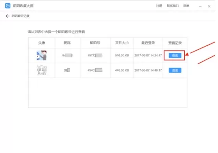The height and width of the screenshot is (153, 218).
Task: Click the 448.00 KB file size cell
Action: tap(122, 70)
